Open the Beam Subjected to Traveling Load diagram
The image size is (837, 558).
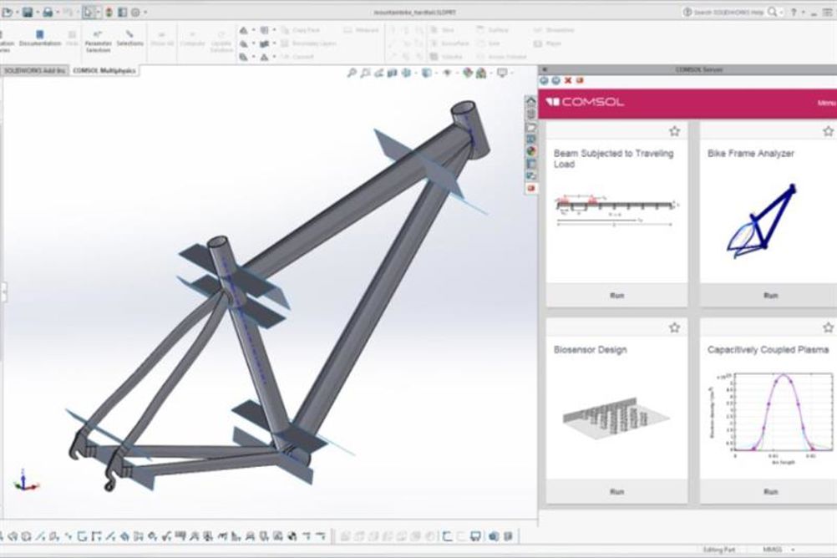coord(617,211)
